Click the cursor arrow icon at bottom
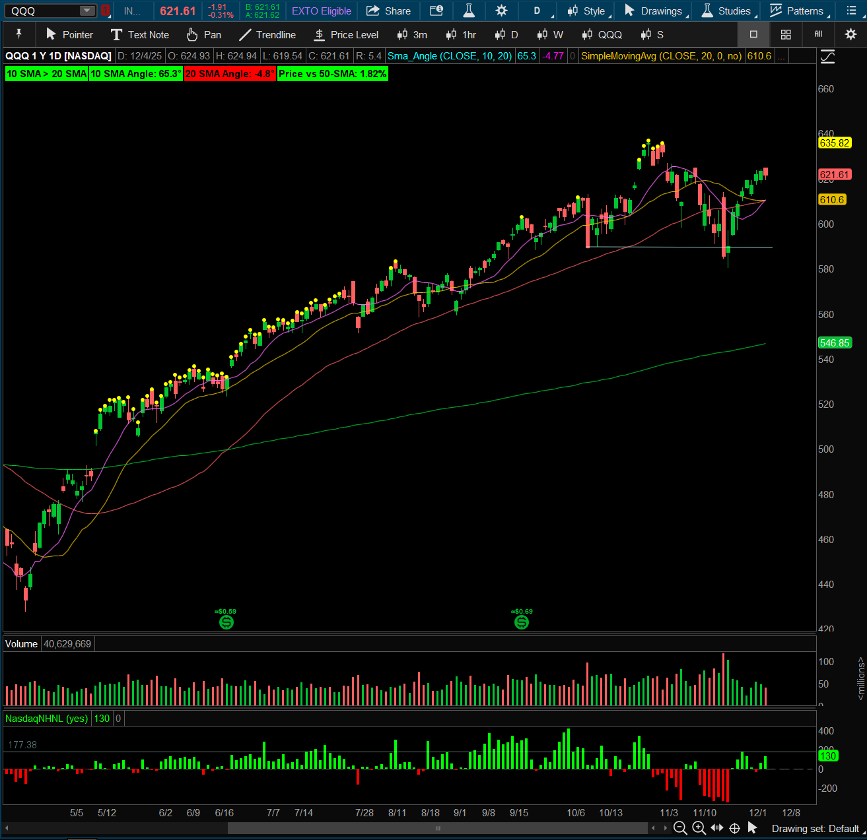 click(x=752, y=827)
